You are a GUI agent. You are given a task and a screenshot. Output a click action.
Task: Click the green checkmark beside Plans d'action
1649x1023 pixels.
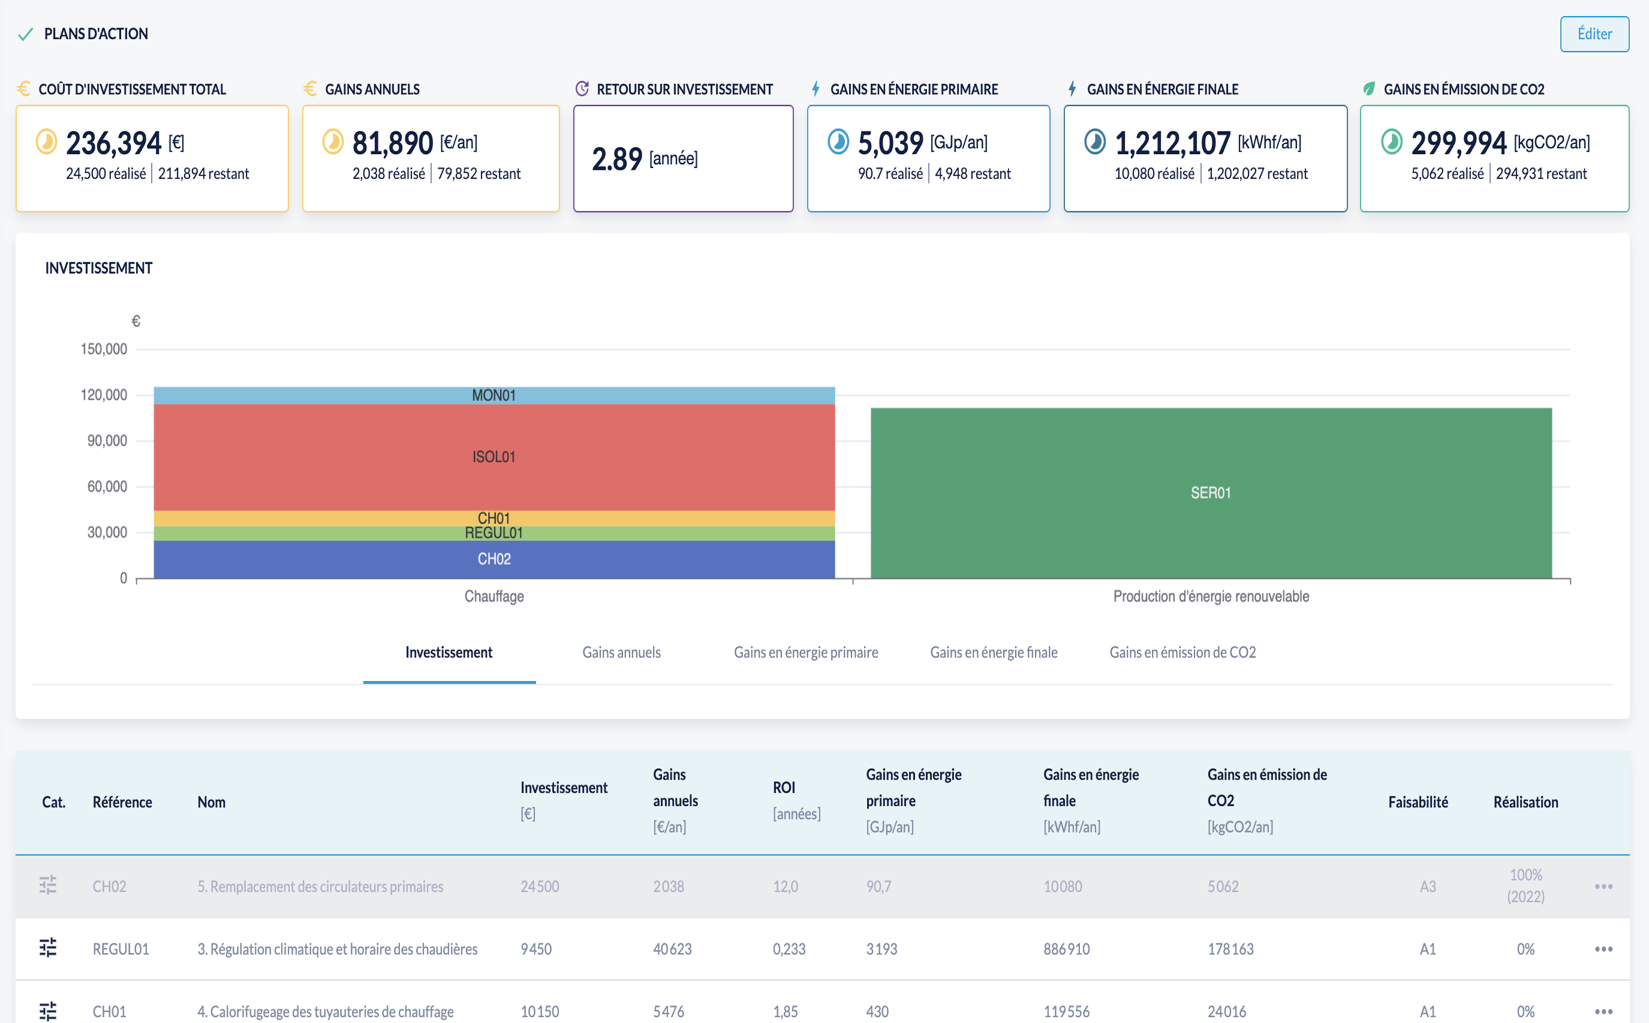pos(26,35)
